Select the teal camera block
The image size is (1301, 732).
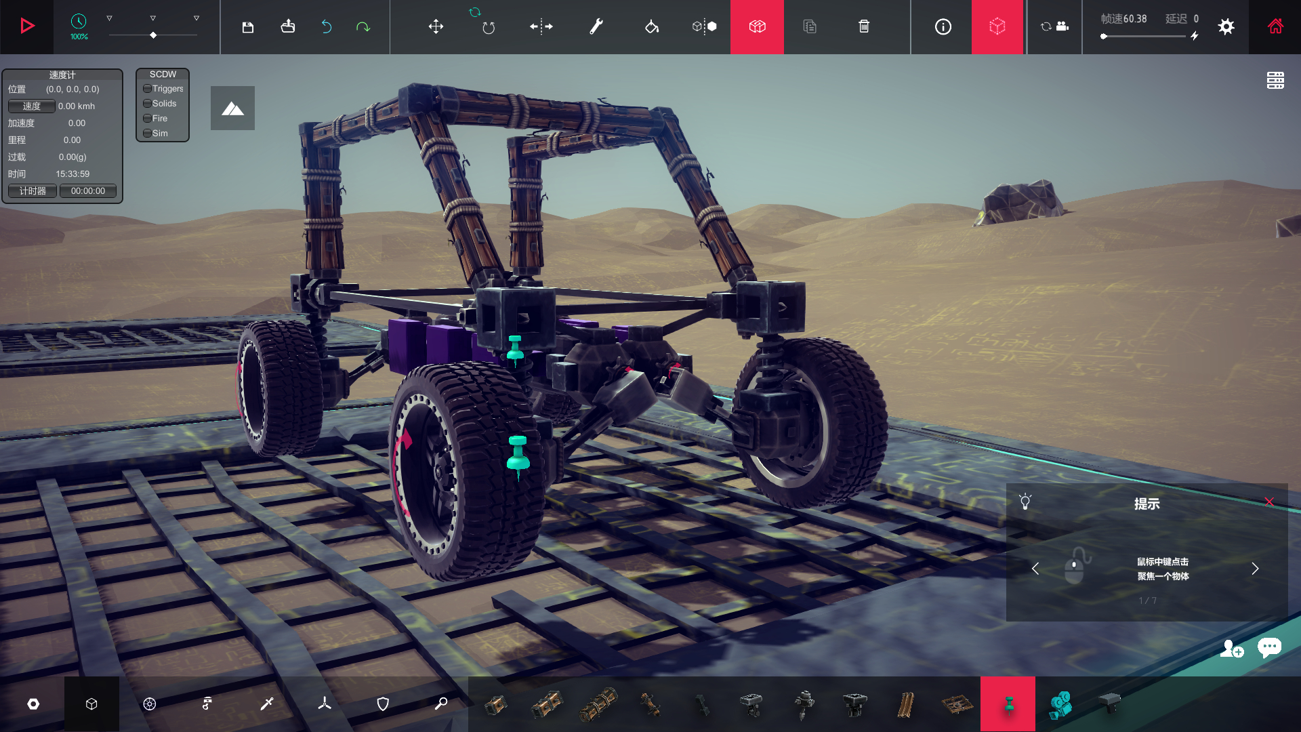pyautogui.click(x=1060, y=705)
